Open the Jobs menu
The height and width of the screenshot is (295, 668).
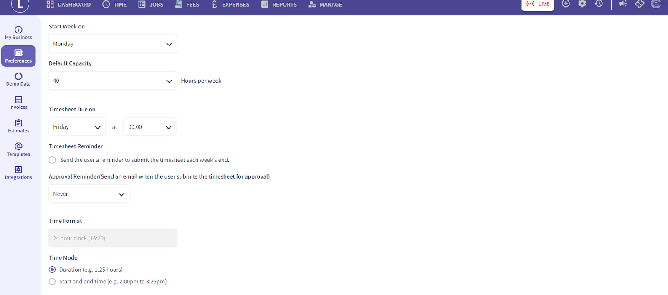click(151, 5)
